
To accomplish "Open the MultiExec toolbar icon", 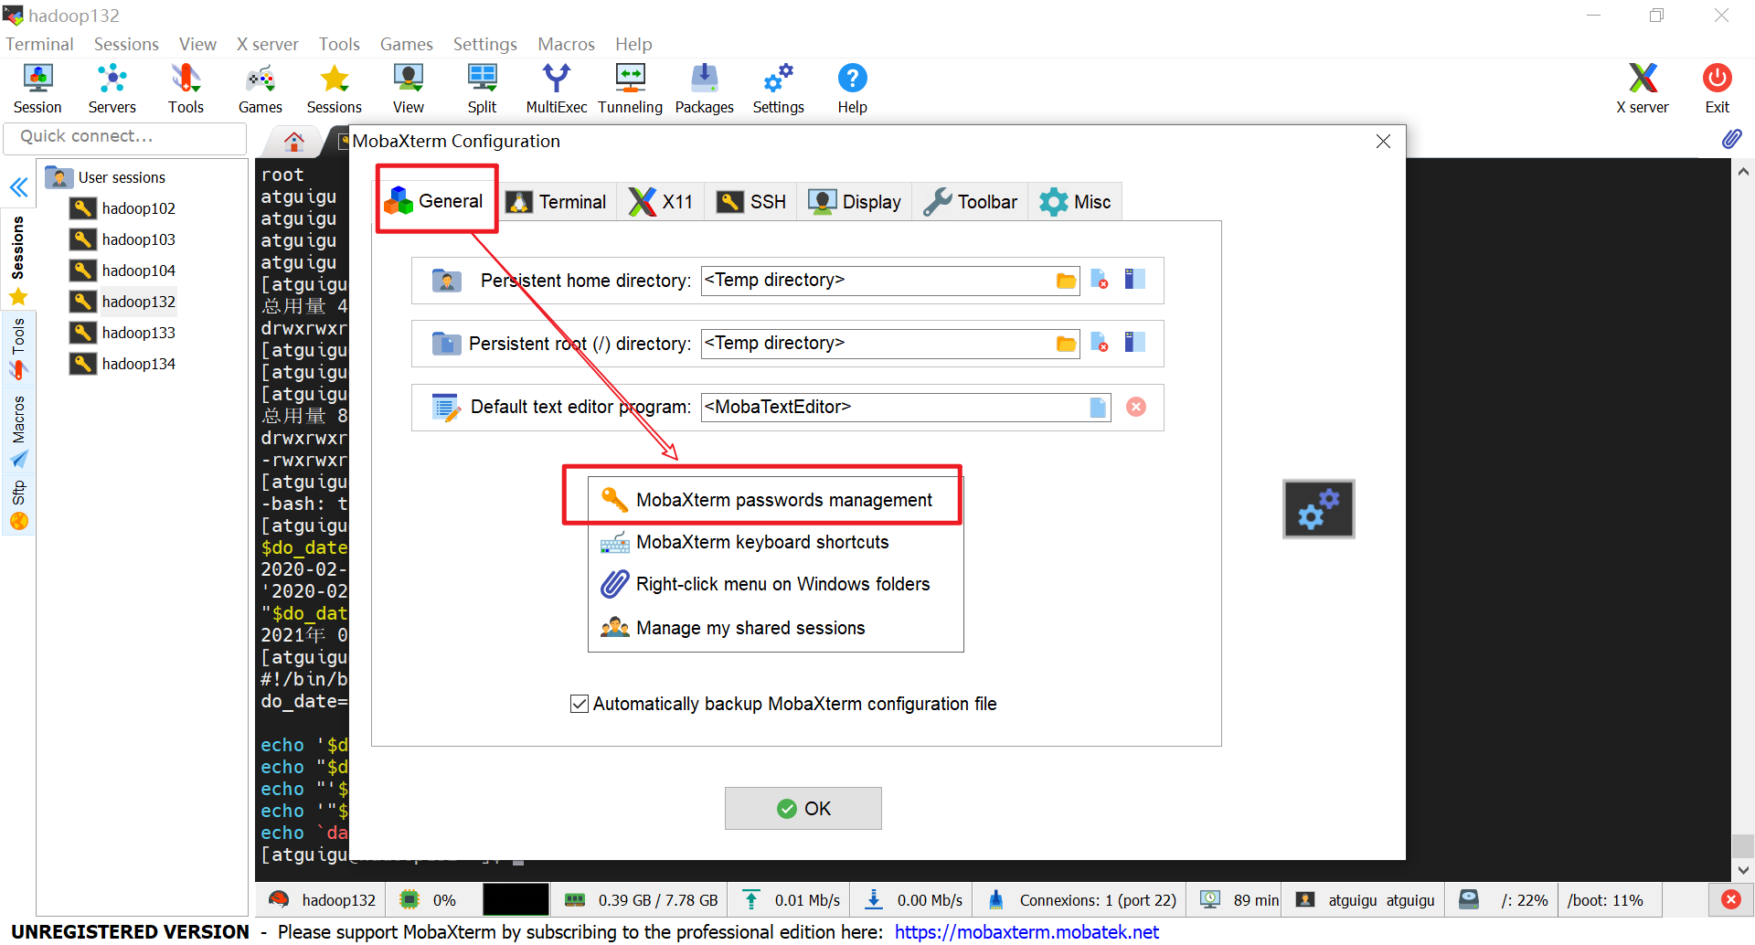I will click(x=556, y=89).
